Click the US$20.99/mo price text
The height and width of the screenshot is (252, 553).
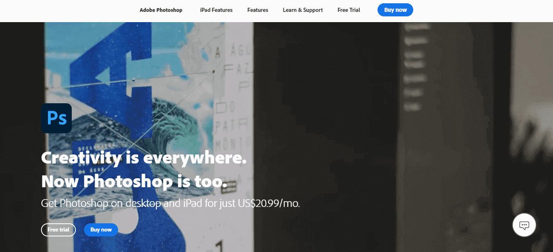(269, 203)
